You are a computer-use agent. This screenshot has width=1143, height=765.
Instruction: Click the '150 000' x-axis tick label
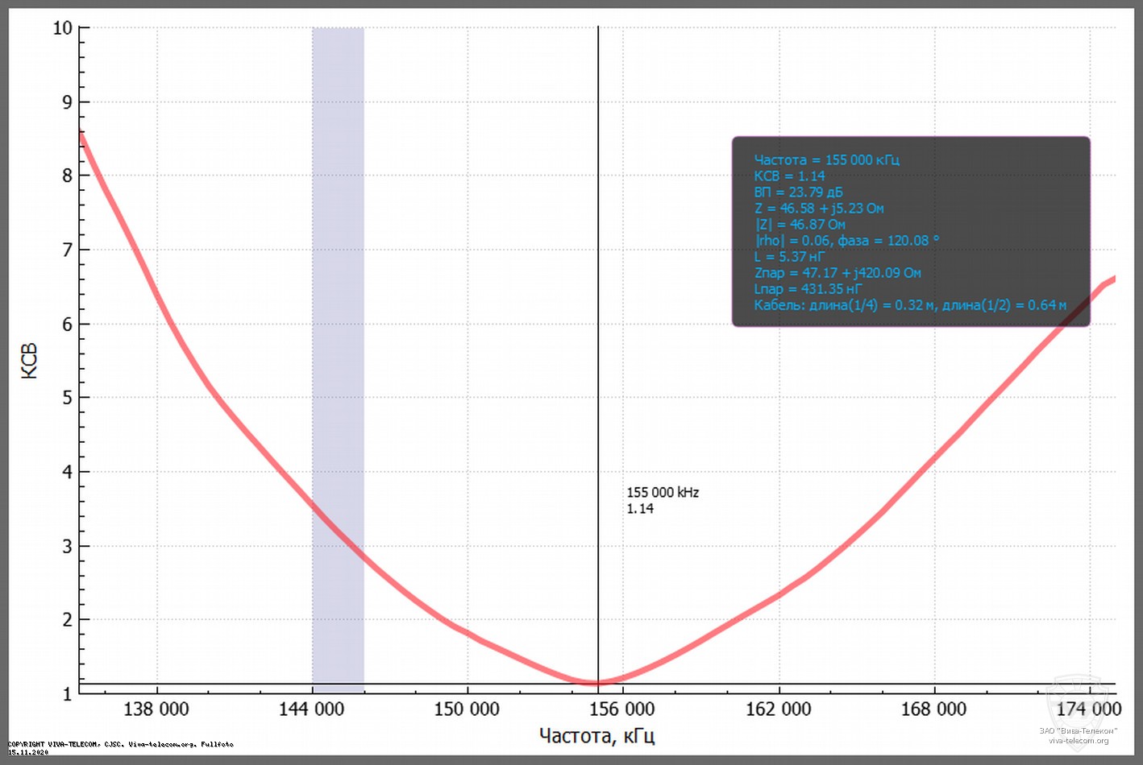[x=467, y=709]
